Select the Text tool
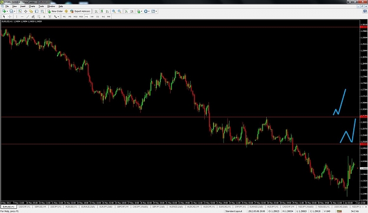Screen dimensions: 368x213 44,16
